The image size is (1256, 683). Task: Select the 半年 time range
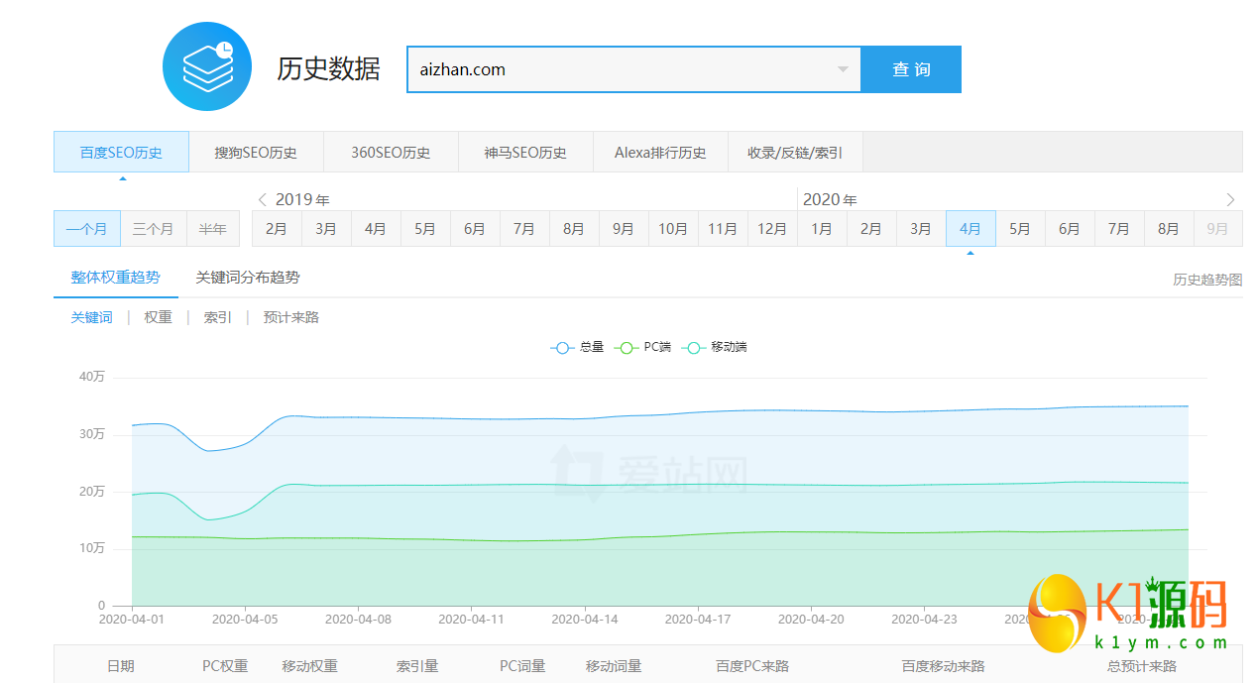tap(212, 229)
